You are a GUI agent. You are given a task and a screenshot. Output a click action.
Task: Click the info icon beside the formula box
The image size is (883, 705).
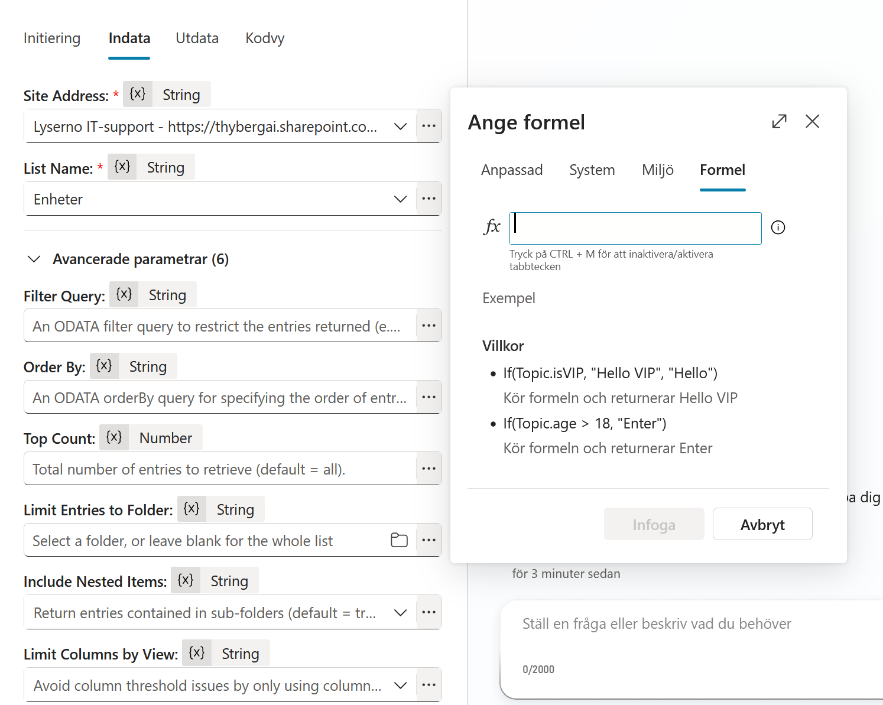(x=778, y=228)
